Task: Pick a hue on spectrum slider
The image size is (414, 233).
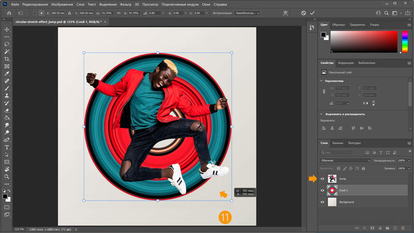Action: (x=405, y=42)
